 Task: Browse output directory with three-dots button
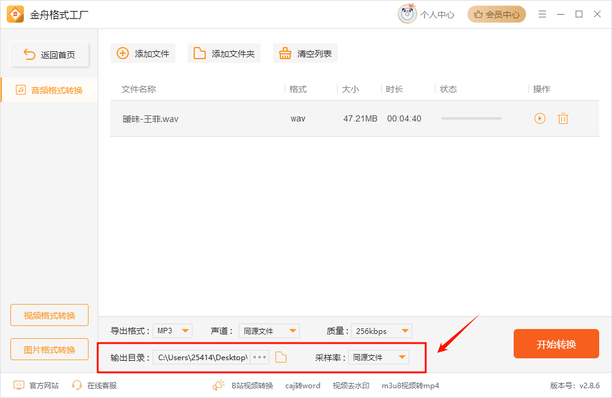[260, 358]
